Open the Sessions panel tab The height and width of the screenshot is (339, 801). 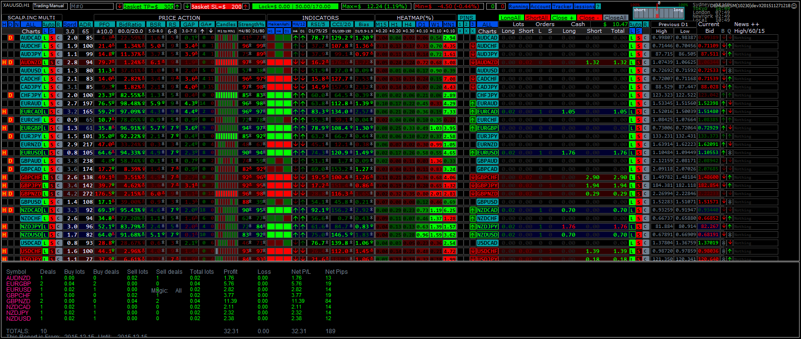pyautogui.click(x=584, y=7)
